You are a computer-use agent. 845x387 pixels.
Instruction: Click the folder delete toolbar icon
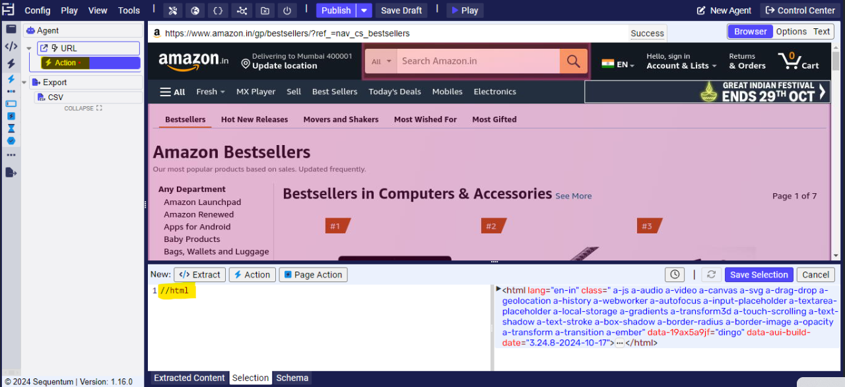click(x=264, y=11)
